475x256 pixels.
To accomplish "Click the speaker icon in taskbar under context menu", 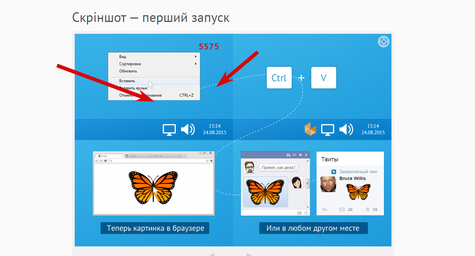I will click(188, 129).
